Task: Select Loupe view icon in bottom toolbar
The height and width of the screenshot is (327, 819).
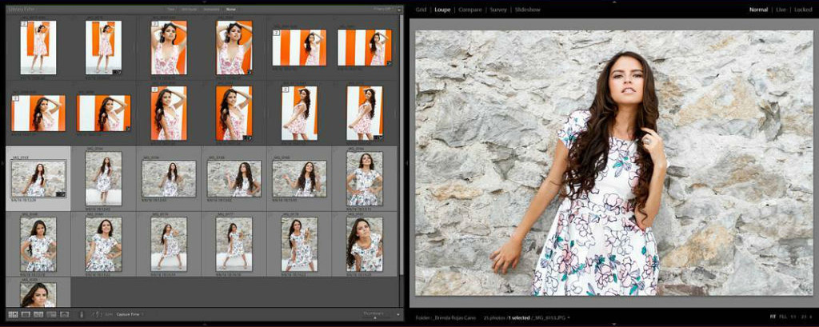Action: [26, 314]
